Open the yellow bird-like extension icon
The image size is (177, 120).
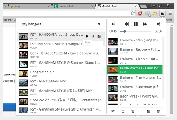(155, 13)
